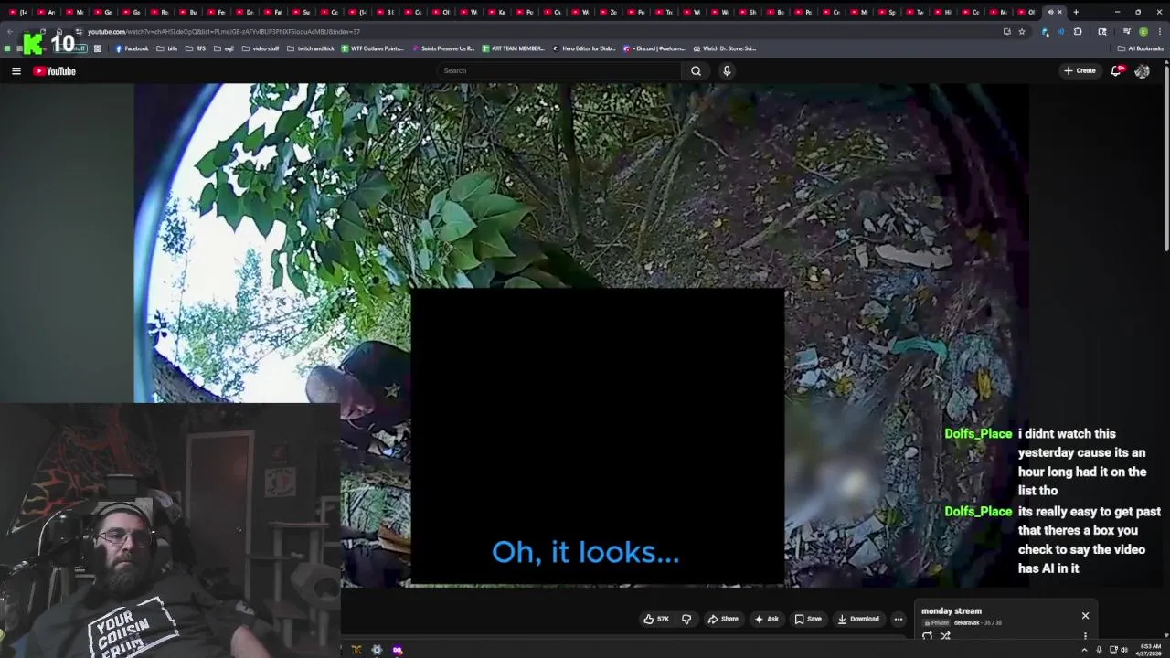This screenshot has width=1170, height=658.
Task: Open the Discord welcome bookmark
Action: tap(654, 48)
